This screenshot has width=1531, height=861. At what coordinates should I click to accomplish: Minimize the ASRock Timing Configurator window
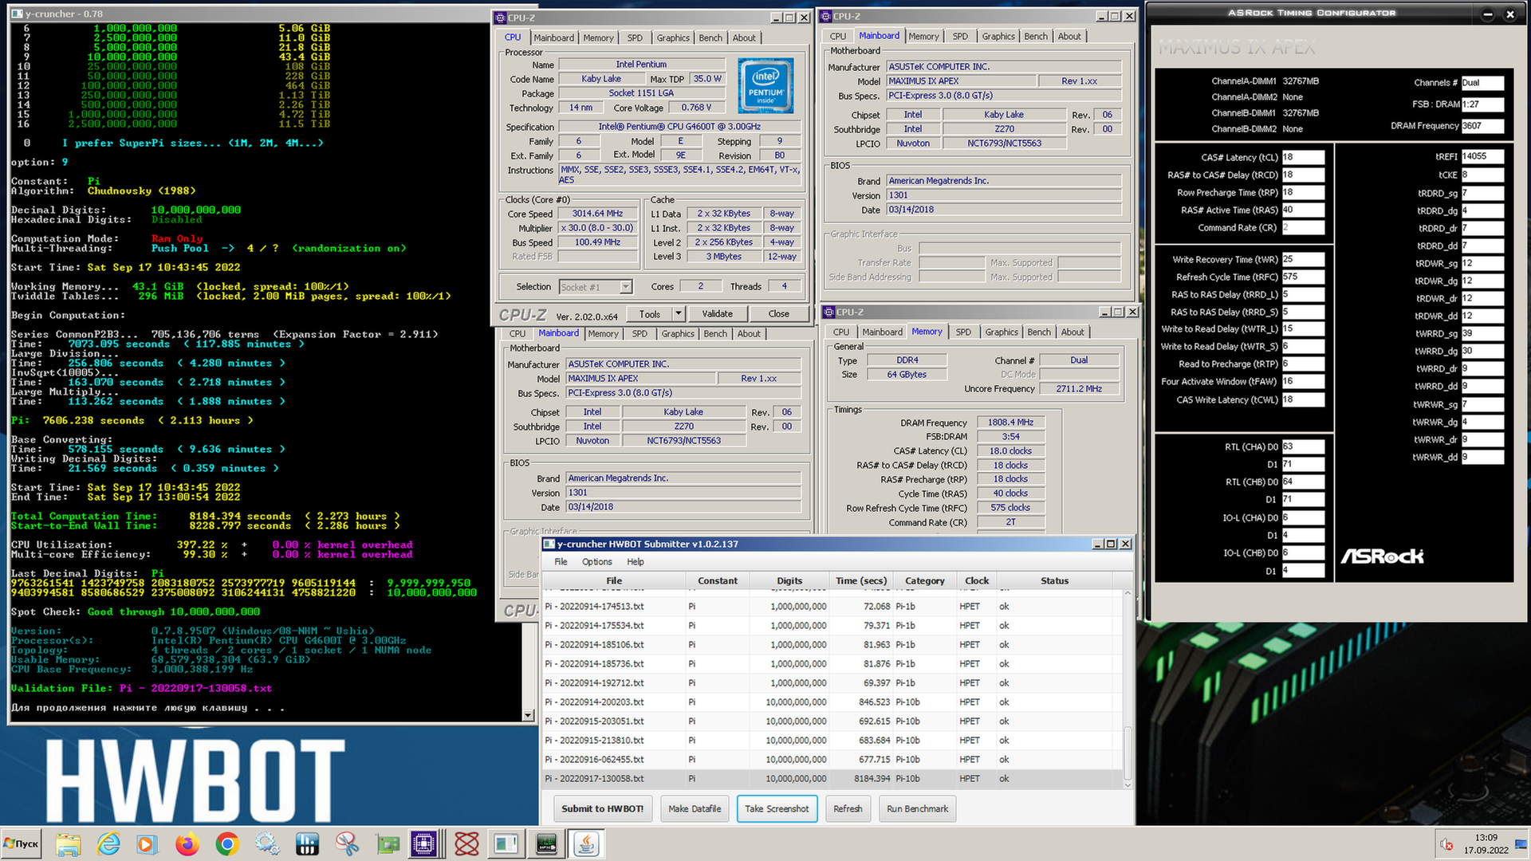click(1487, 14)
